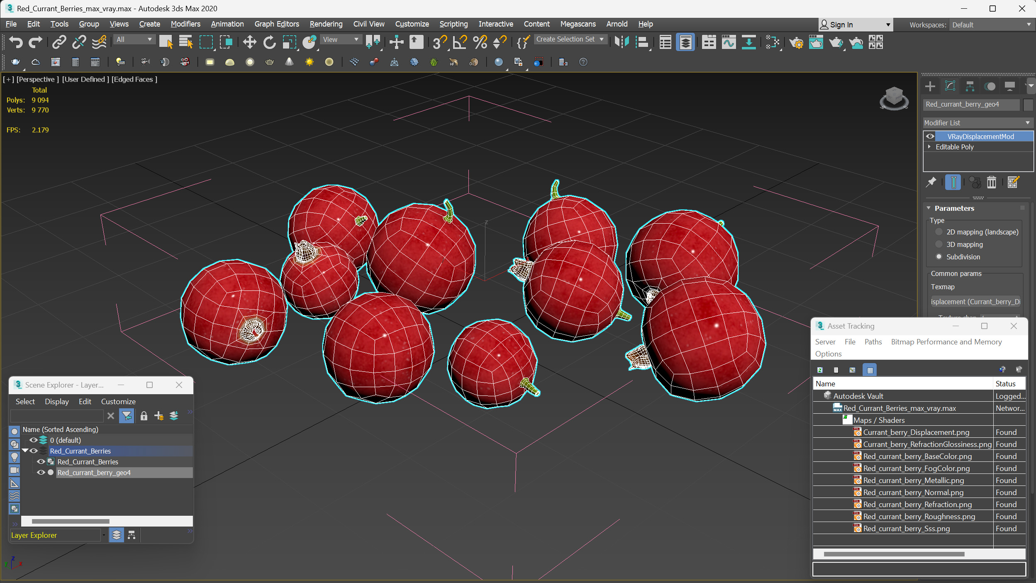The width and height of the screenshot is (1036, 583).
Task: Activate the Select and Link tool
Action: pyautogui.click(x=59, y=42)
